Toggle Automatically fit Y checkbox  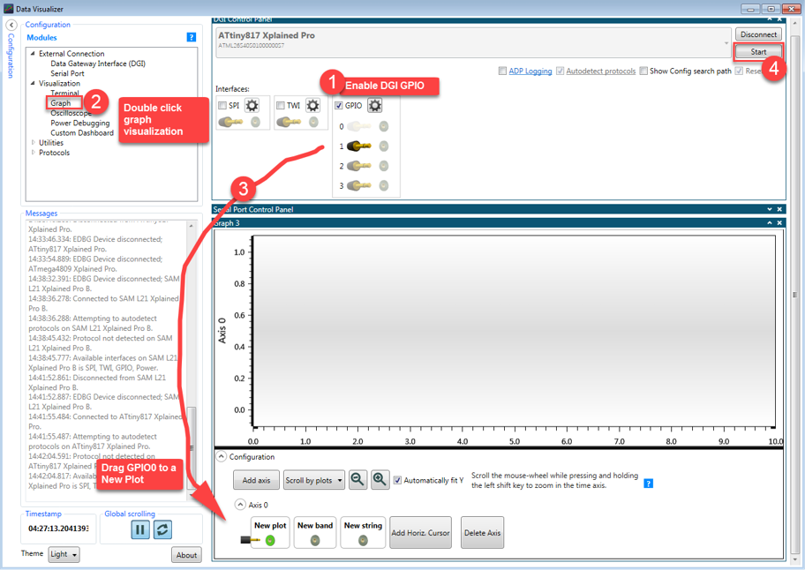(397, 480)
